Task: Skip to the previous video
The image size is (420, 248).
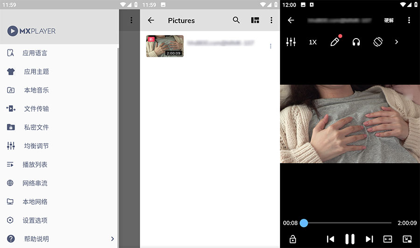Action: (330, 239)
